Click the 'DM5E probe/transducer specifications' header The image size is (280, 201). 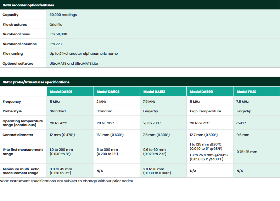coord(36,82)
